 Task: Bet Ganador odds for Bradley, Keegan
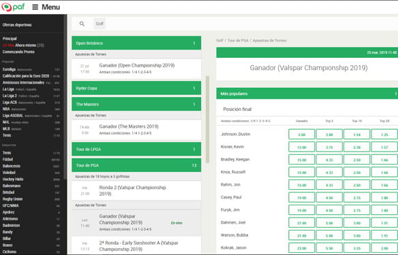coord(301,160)
